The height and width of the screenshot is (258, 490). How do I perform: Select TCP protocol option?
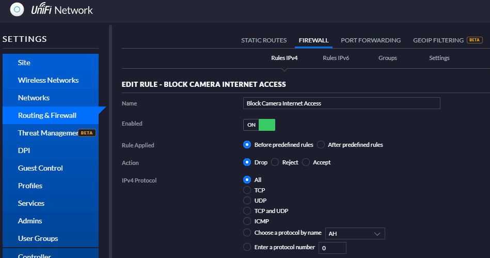click(x=247, y=190)
